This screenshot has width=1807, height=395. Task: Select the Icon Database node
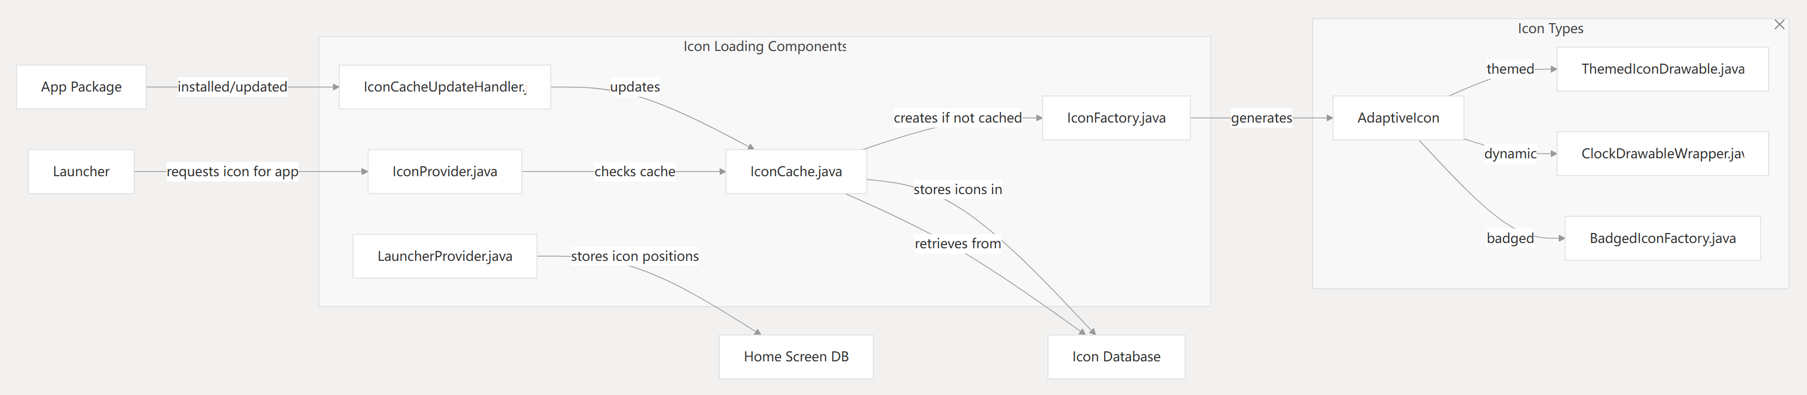[1116, 357]
